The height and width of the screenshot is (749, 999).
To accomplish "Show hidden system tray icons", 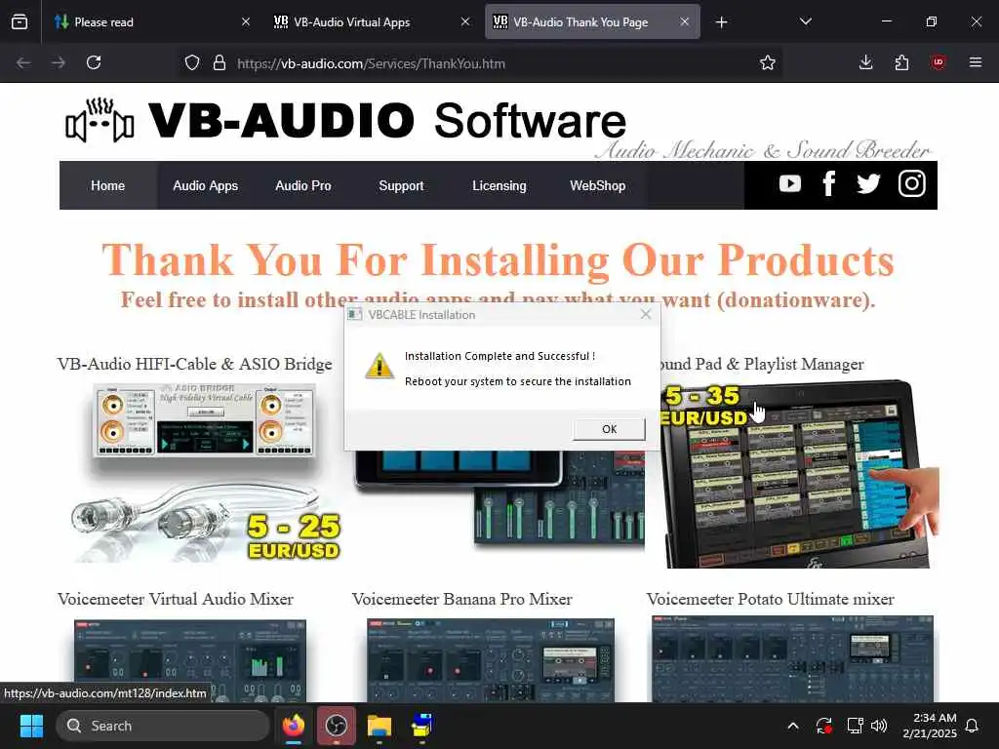I will tap(793, 726).
